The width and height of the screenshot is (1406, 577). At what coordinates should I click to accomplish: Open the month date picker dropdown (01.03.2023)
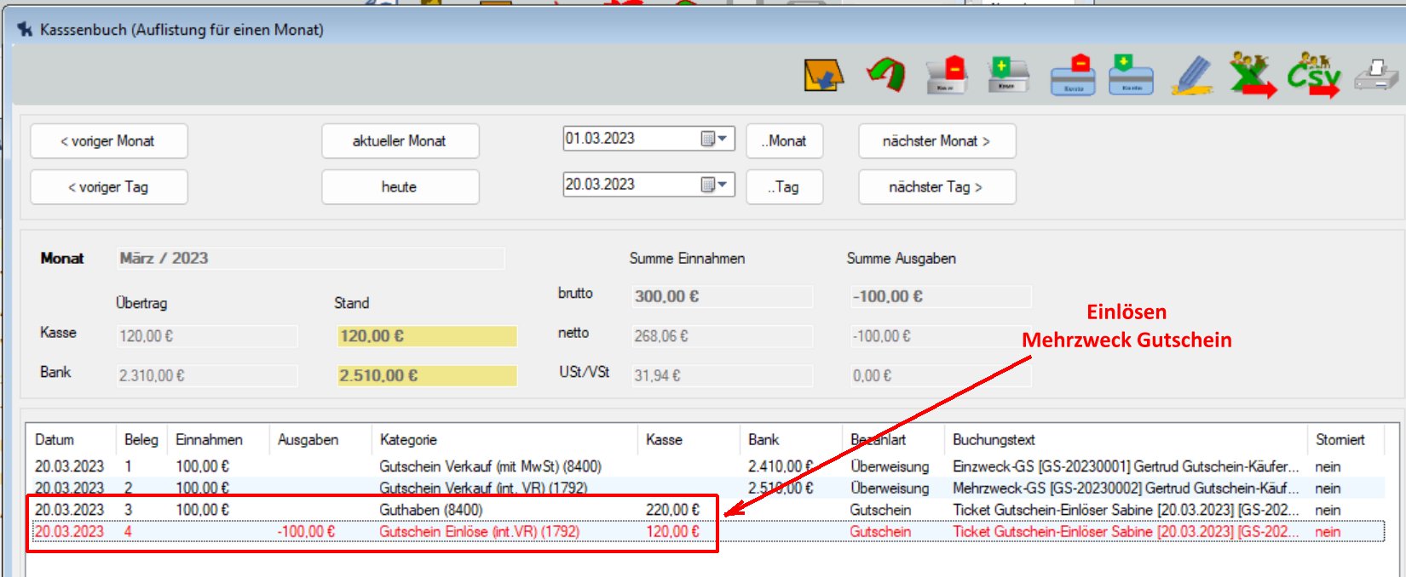pyautogui.click(x=714, y=139)
